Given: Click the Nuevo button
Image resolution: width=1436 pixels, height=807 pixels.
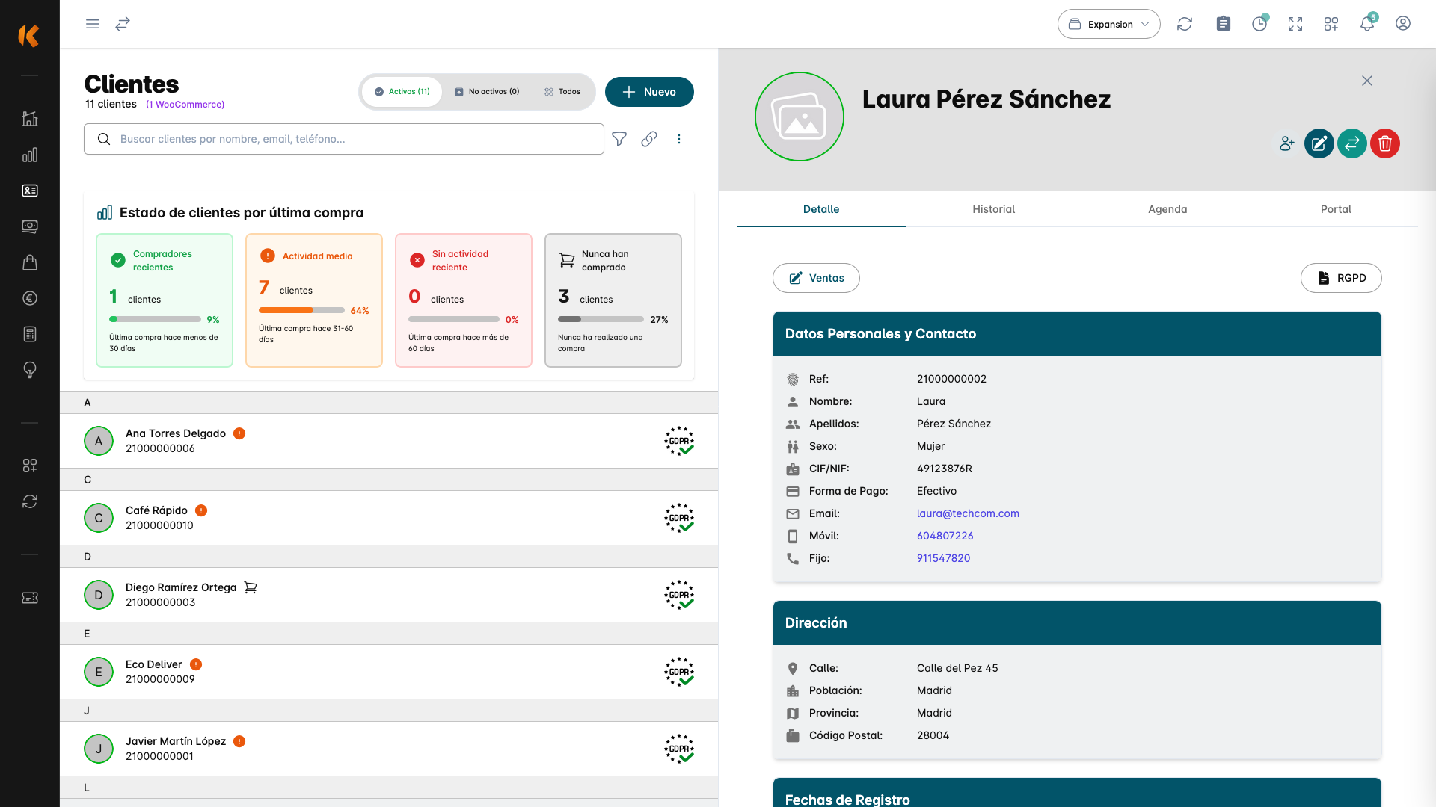Looking at the screenshot, I should click(649, 92).
